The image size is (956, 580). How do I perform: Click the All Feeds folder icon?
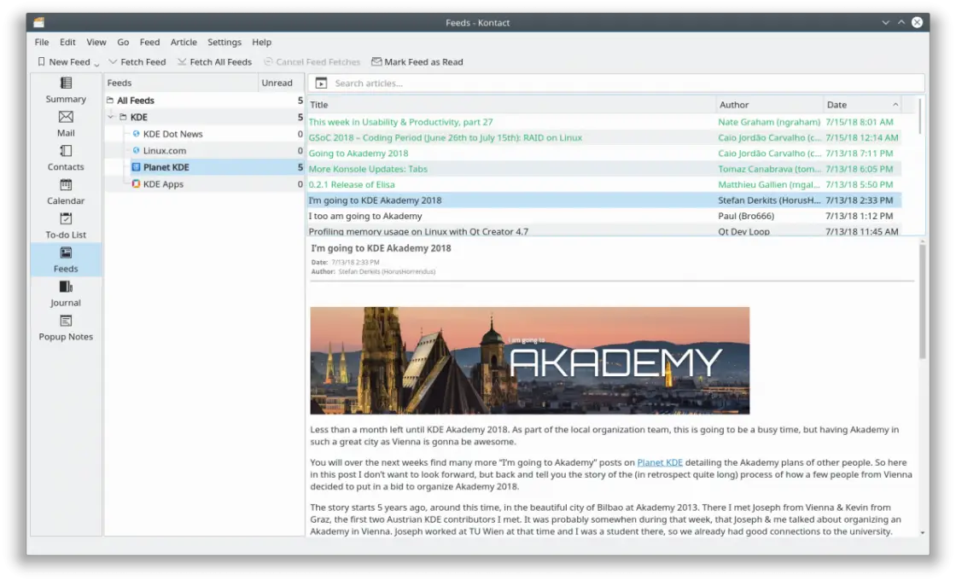coord(110,100)
